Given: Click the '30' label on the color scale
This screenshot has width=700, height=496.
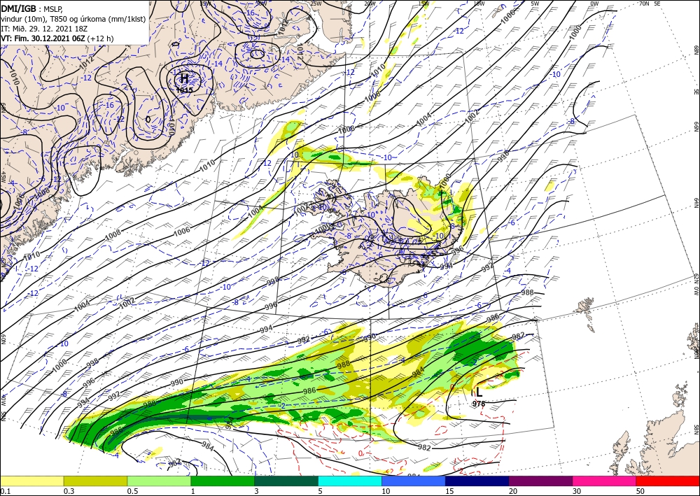Looking at the screenshot, I should [576, 491].
